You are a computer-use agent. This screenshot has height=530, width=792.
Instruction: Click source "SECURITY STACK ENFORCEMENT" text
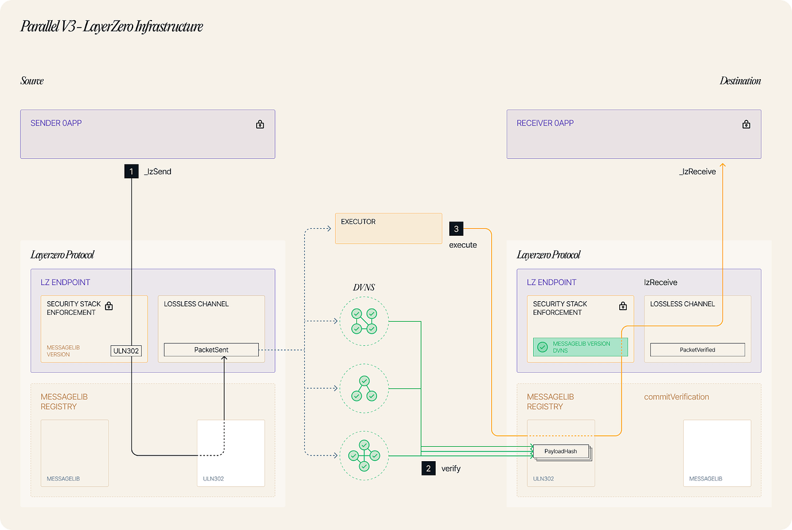click(x=73, y=308)
